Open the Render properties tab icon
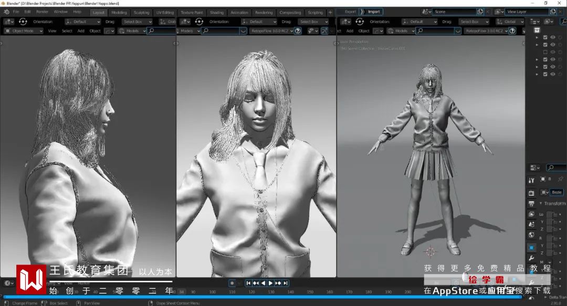 tap(531, 193)
